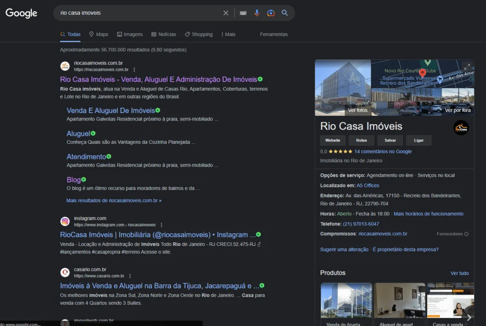The width and height of the screenshot is (486, 326).
Task: Switch to the Imagens tab
Action: [130, 34]
